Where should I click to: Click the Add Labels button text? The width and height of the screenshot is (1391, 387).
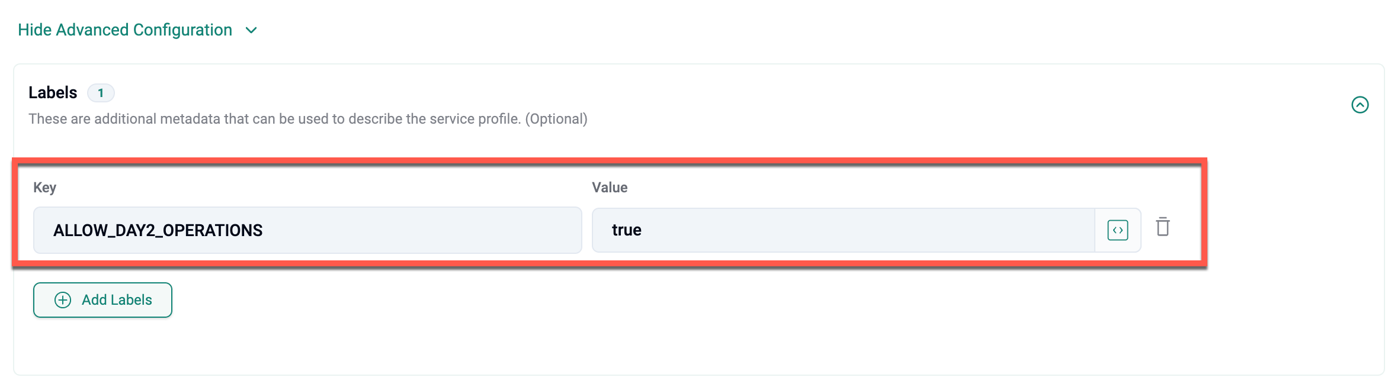click(117, 300)
